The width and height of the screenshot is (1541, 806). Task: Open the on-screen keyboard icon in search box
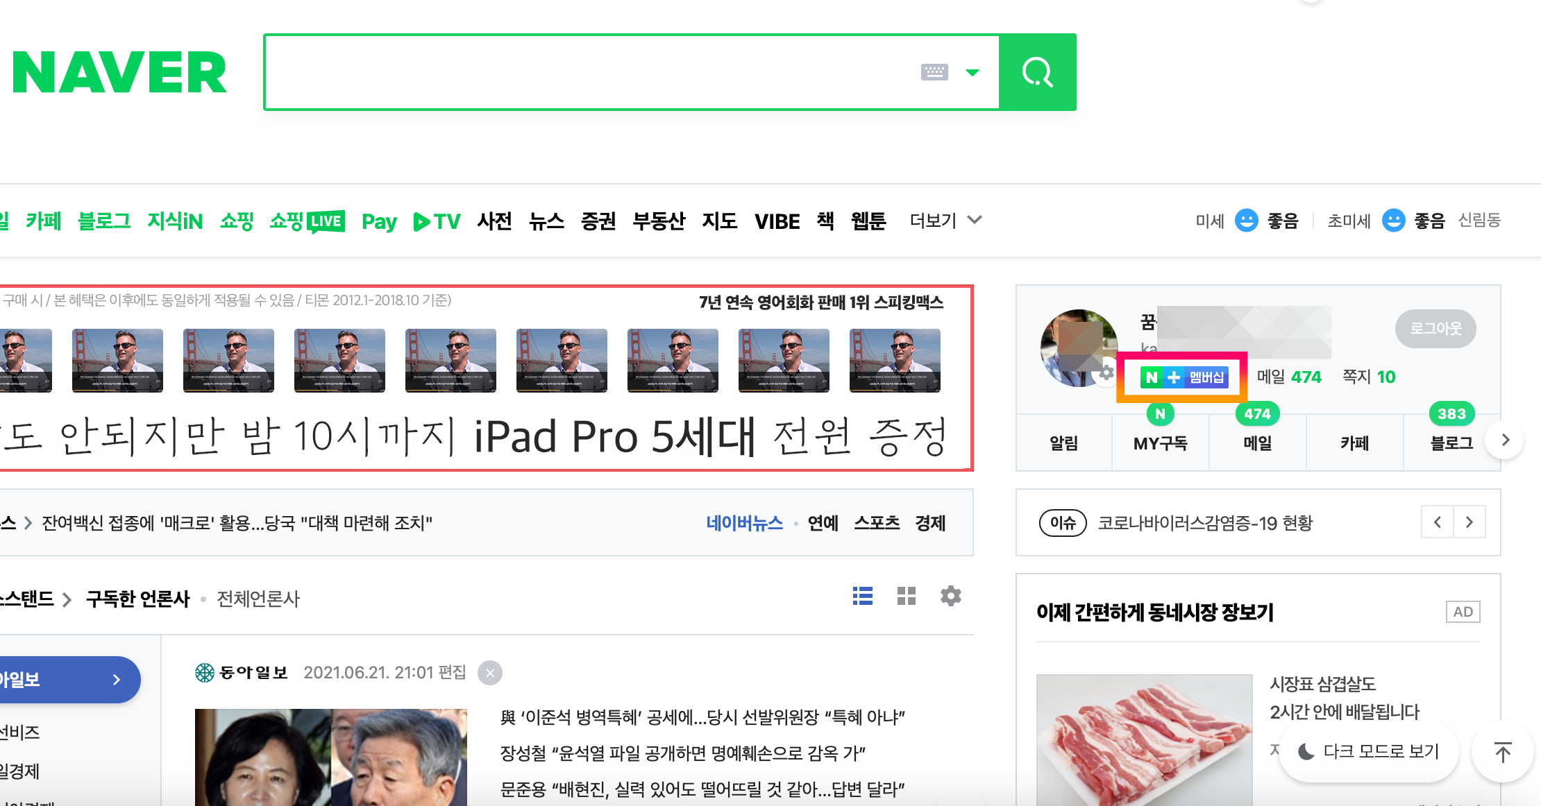pos(934,72)
